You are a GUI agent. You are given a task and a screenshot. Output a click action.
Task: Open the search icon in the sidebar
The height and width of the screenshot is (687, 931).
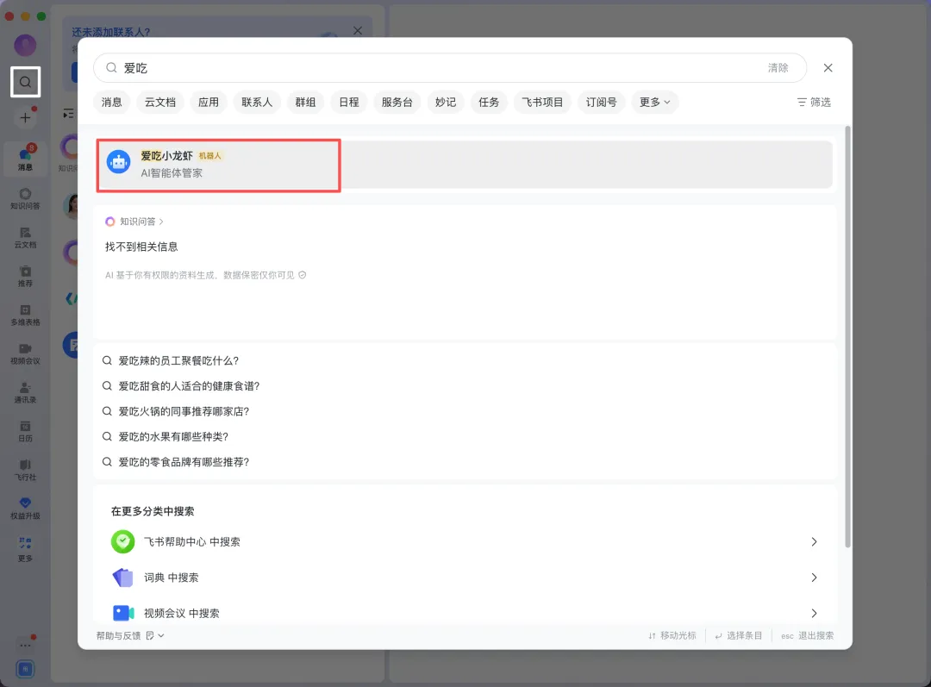[x=26, y=82]
